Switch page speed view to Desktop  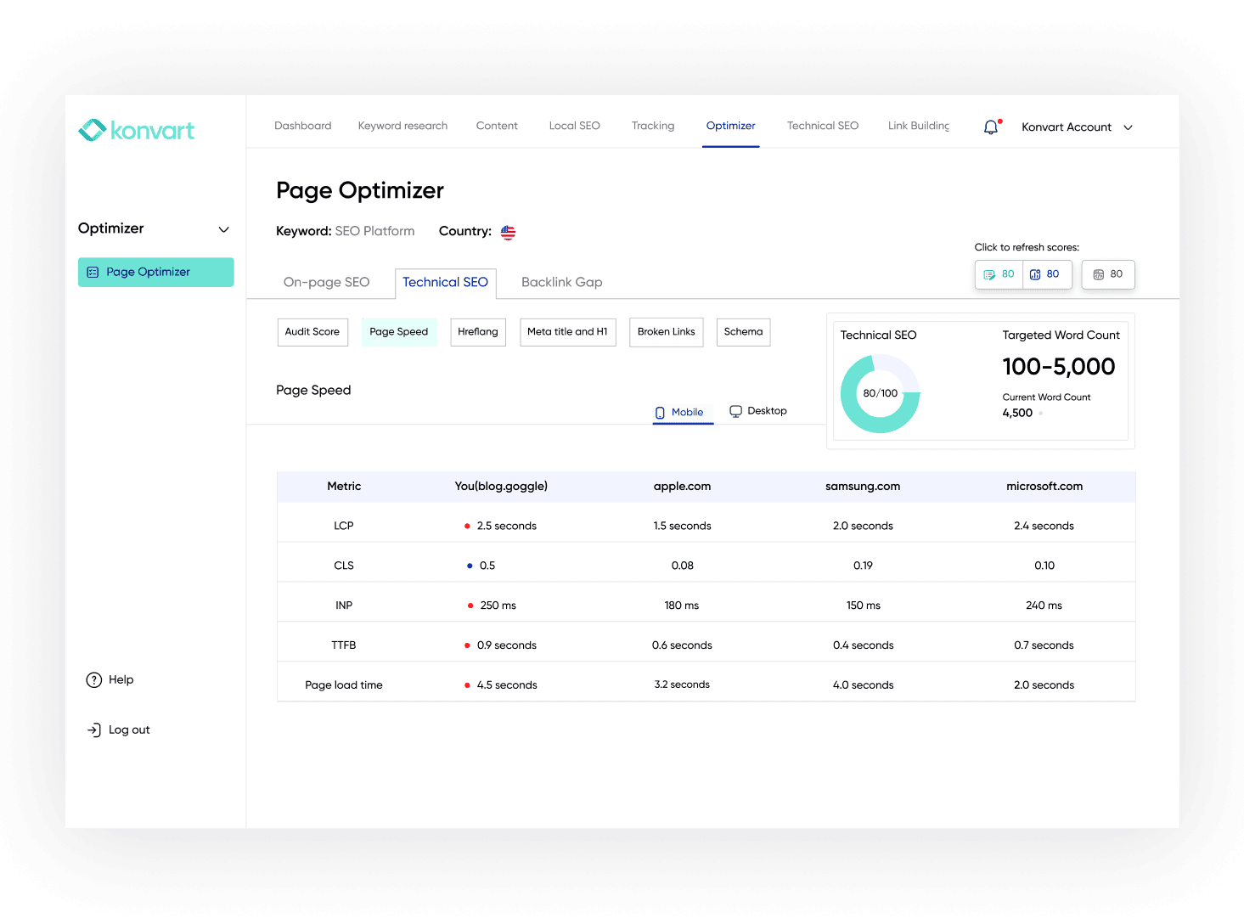[x=757, y=410]
